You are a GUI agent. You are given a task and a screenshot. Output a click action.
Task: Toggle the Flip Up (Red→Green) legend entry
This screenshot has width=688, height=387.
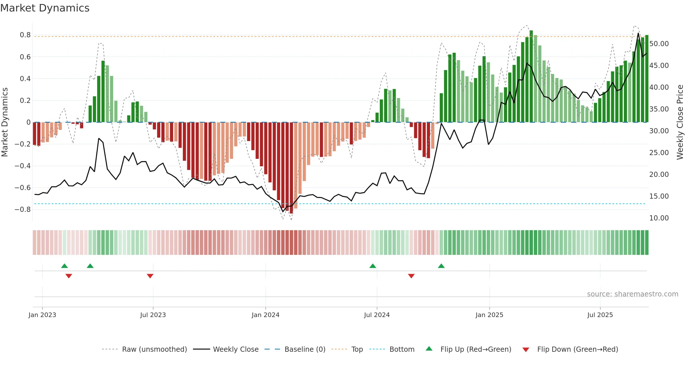pos(468,349)
